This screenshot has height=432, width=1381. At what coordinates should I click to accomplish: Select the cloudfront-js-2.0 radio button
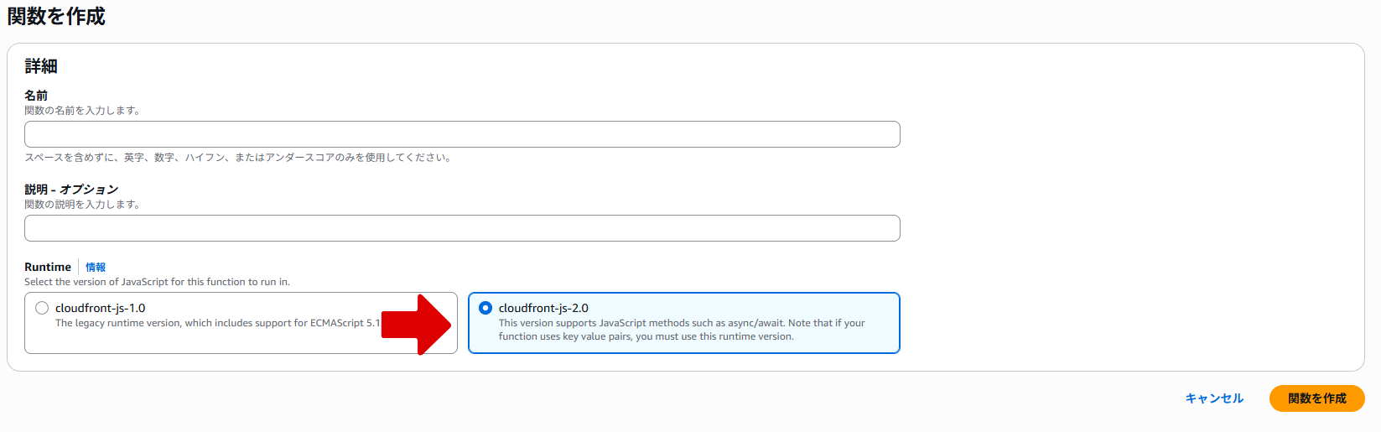point(485,308)
